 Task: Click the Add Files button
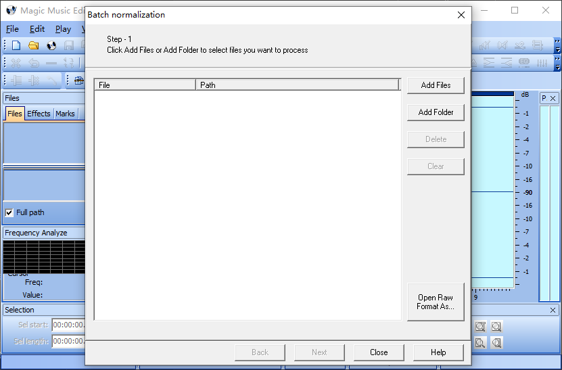[436, 85]
